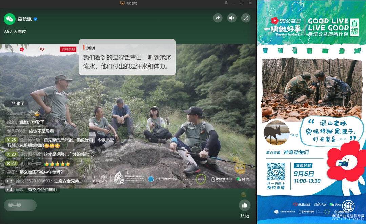Image resolution: width=366 pixels, height=224 pixels.
Task: Click the 中国产业经济信息网 globe watermark
Action: (x=348, y=206)
